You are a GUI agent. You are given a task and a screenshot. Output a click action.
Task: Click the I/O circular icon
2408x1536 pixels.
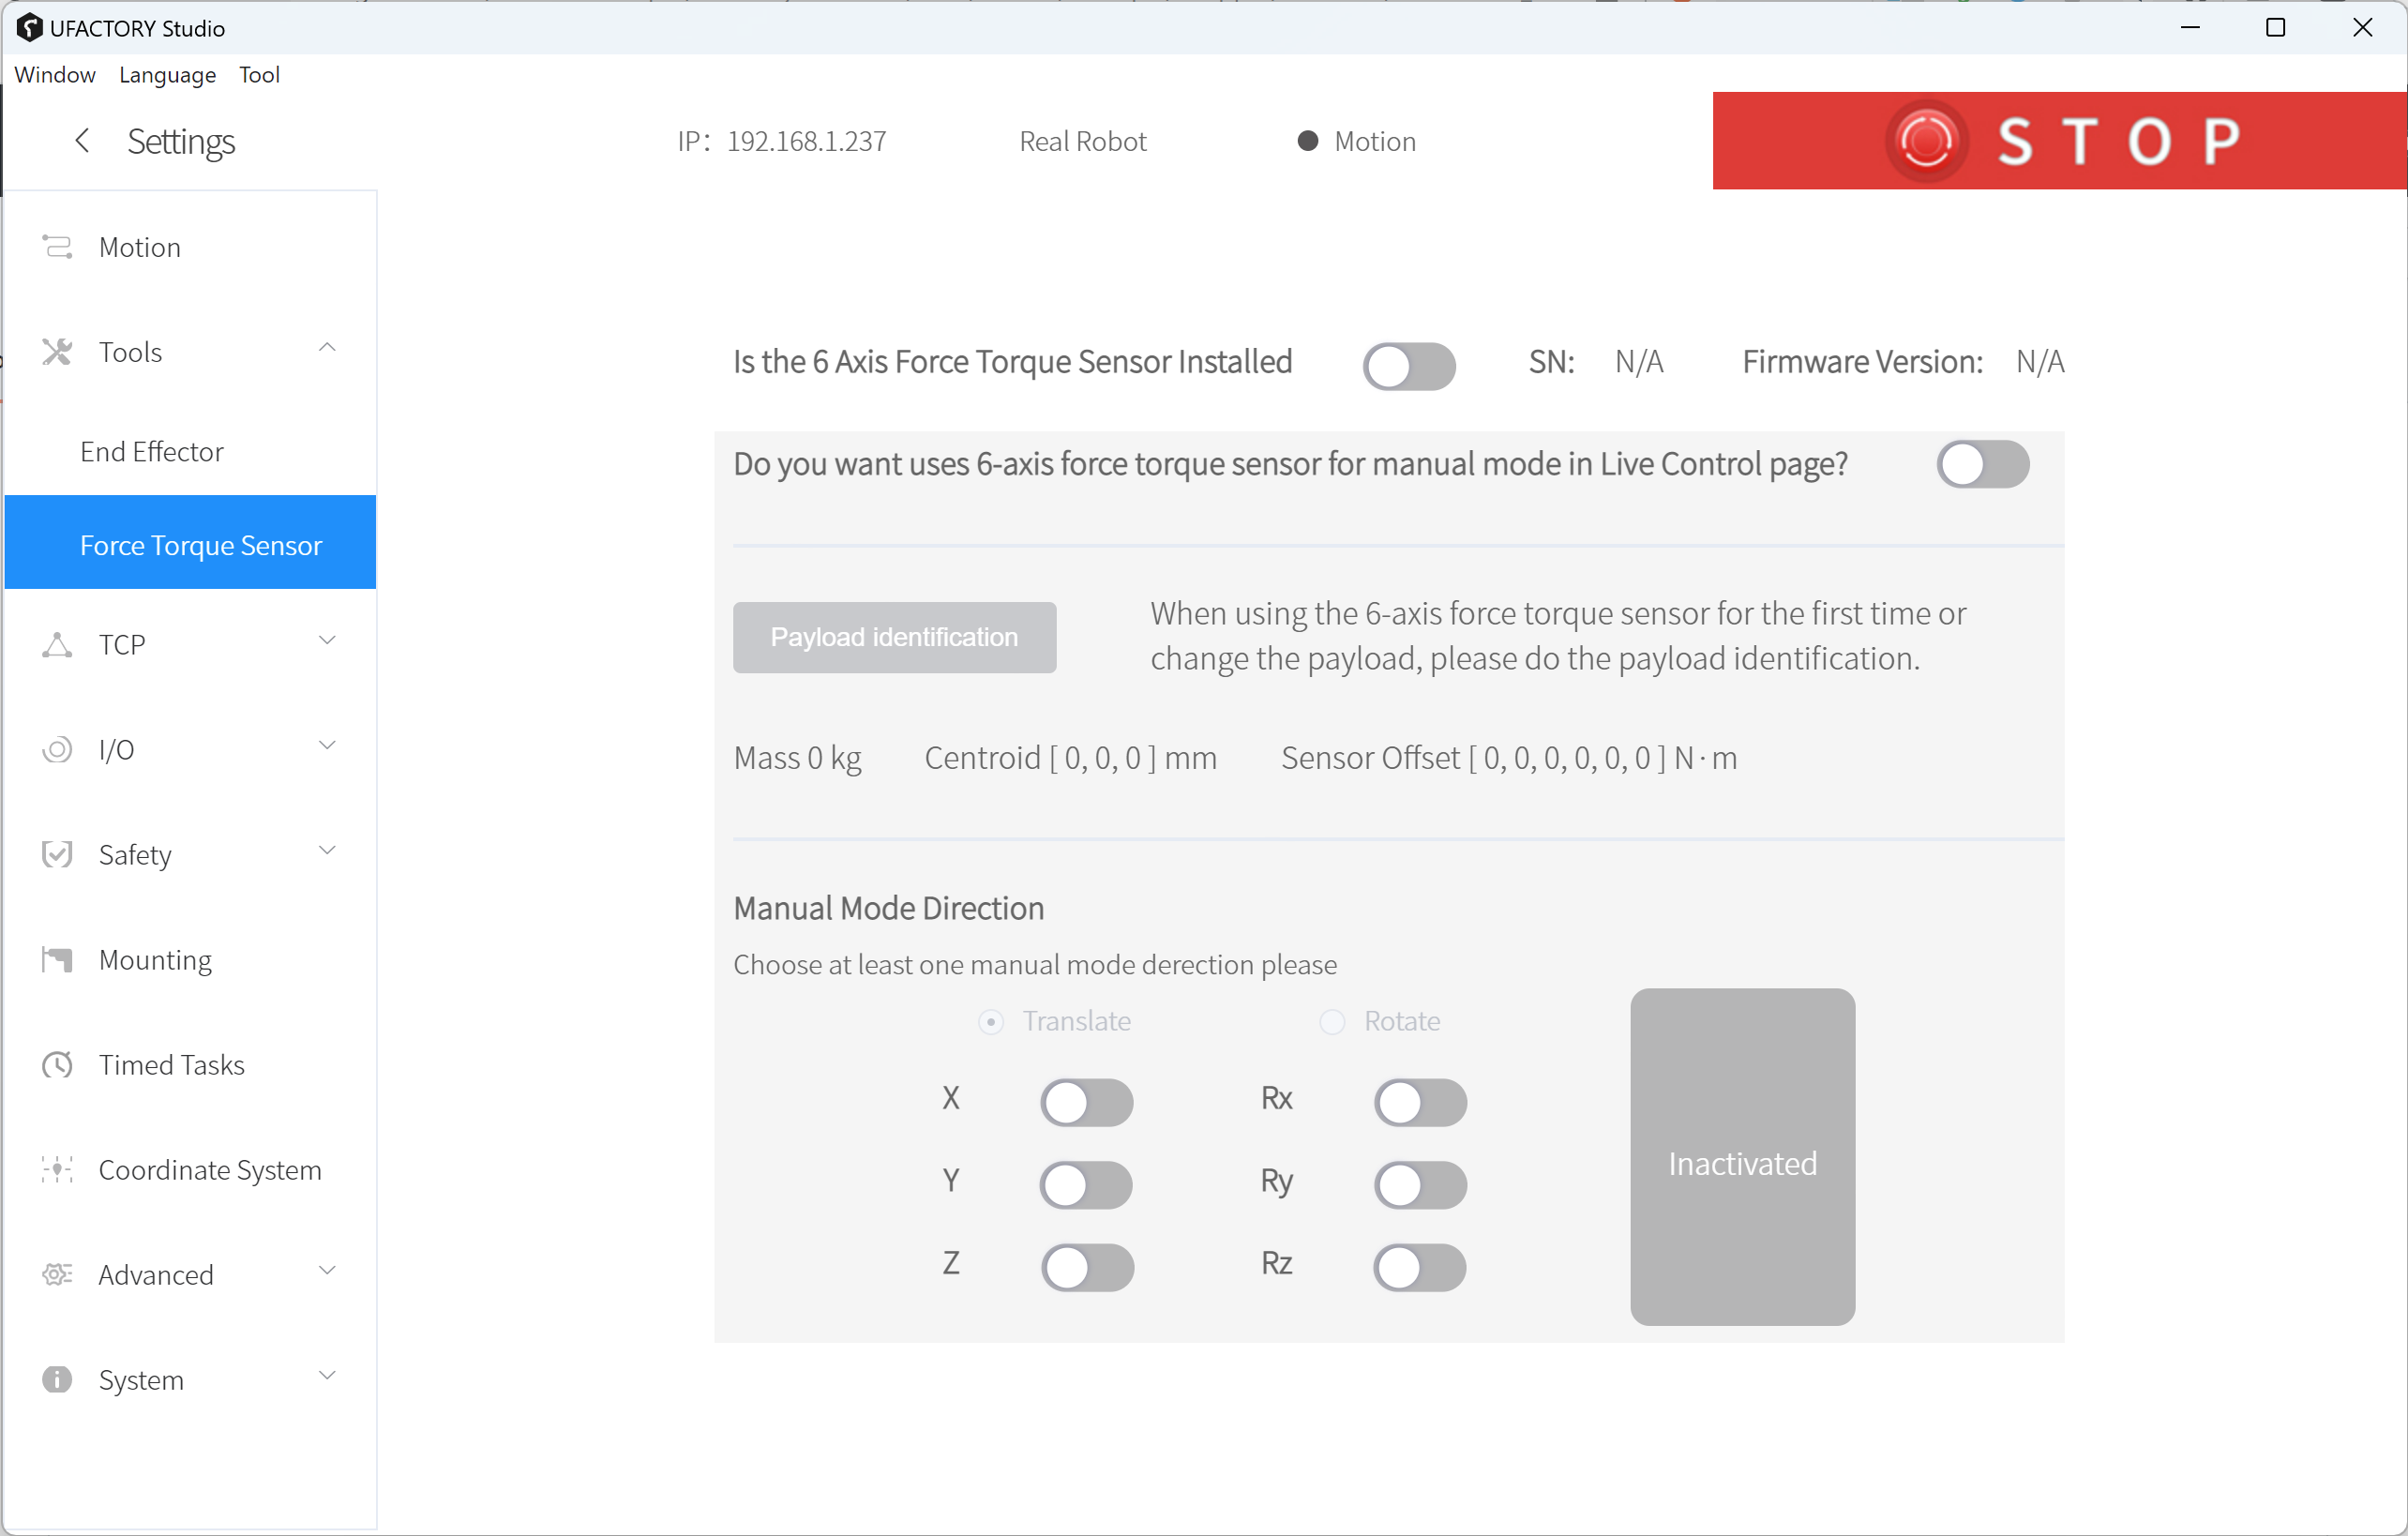click(57, 750)
